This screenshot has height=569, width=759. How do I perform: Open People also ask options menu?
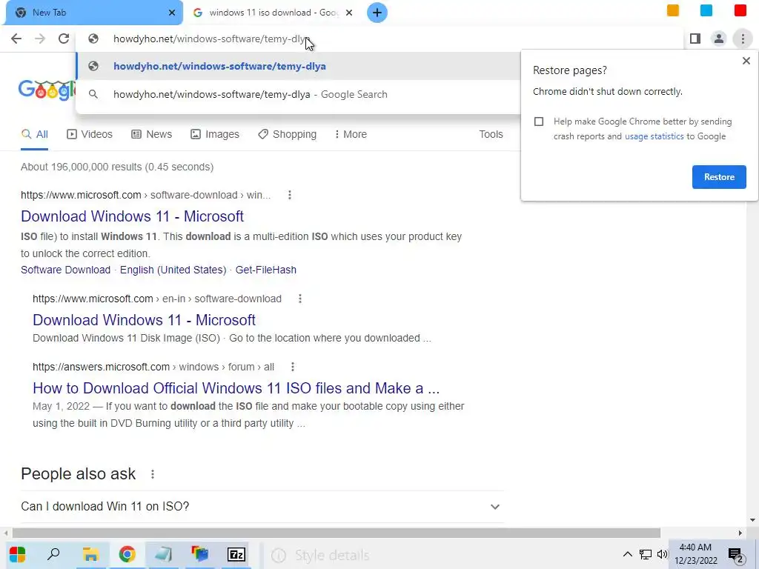tap(153, 474)
